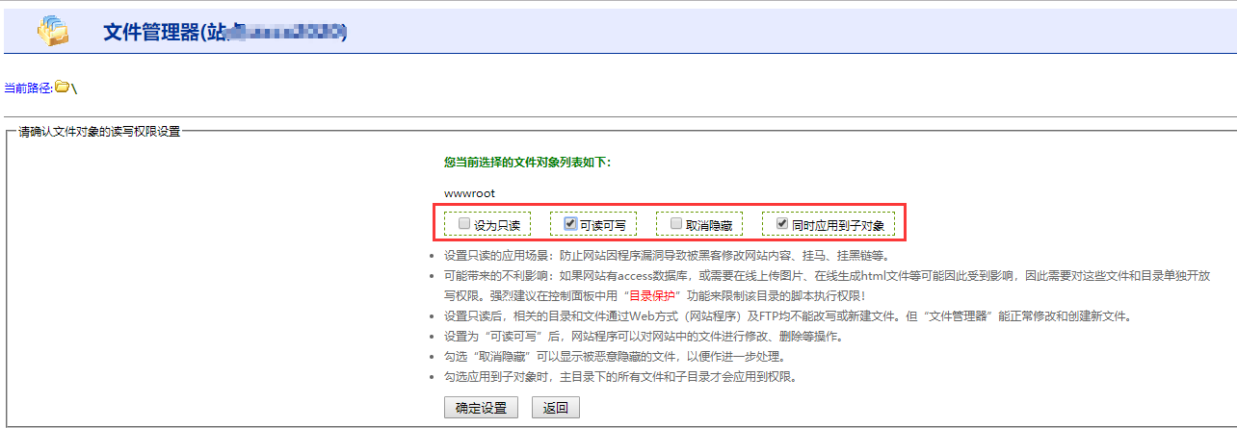The width and height of the screenshot is (1237, 428).
Task: Click the 当前路径 label
Action: (28, 88)
